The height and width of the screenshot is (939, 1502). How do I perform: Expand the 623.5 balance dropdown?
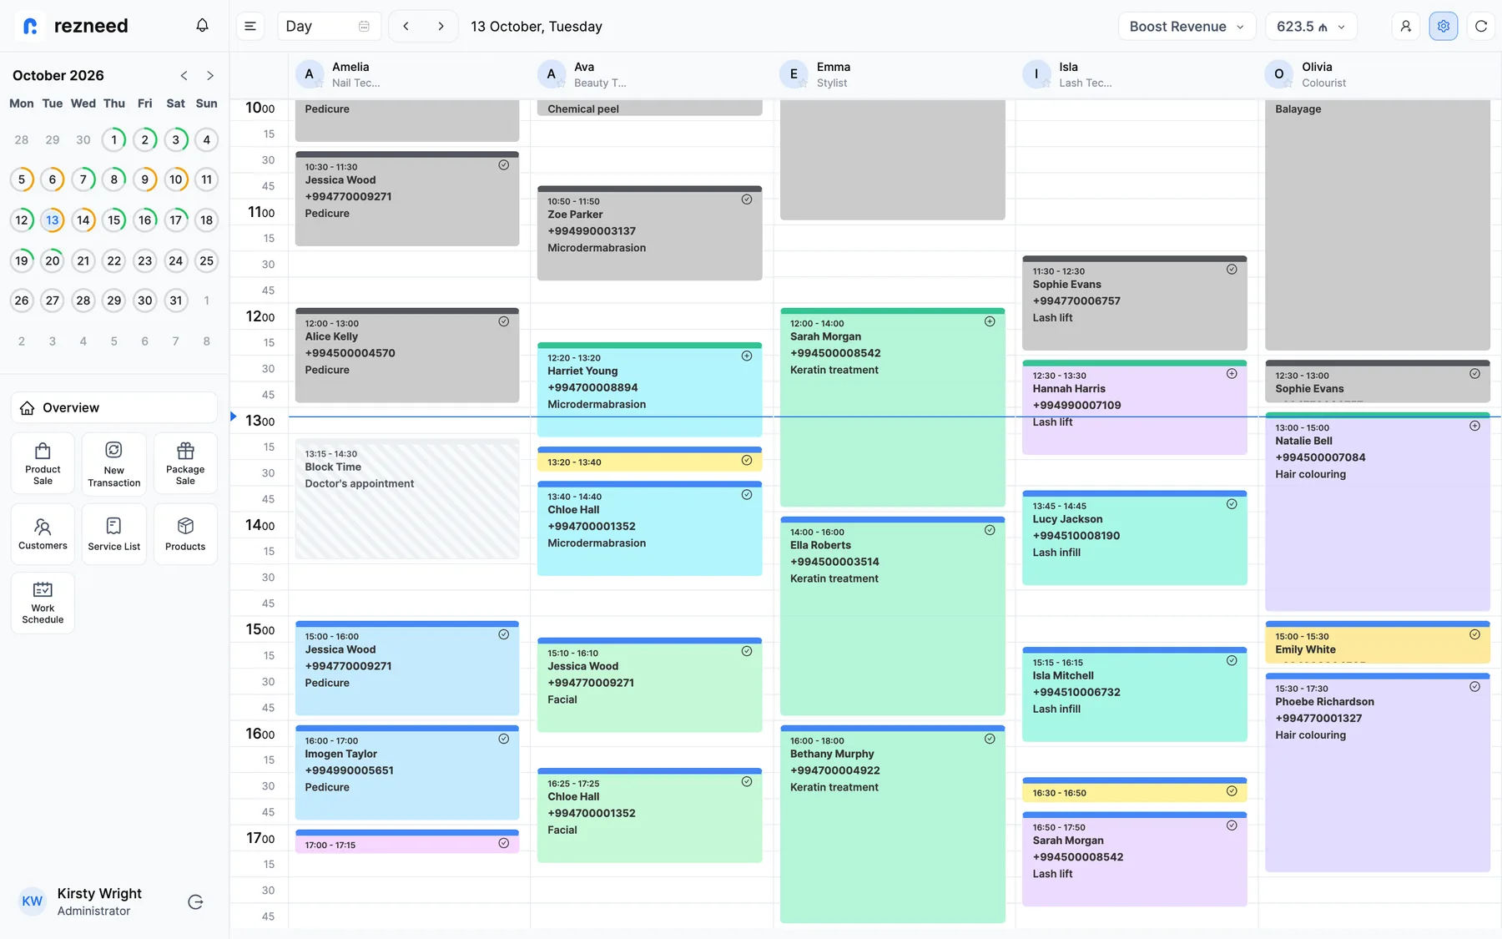pos(1311,26)
